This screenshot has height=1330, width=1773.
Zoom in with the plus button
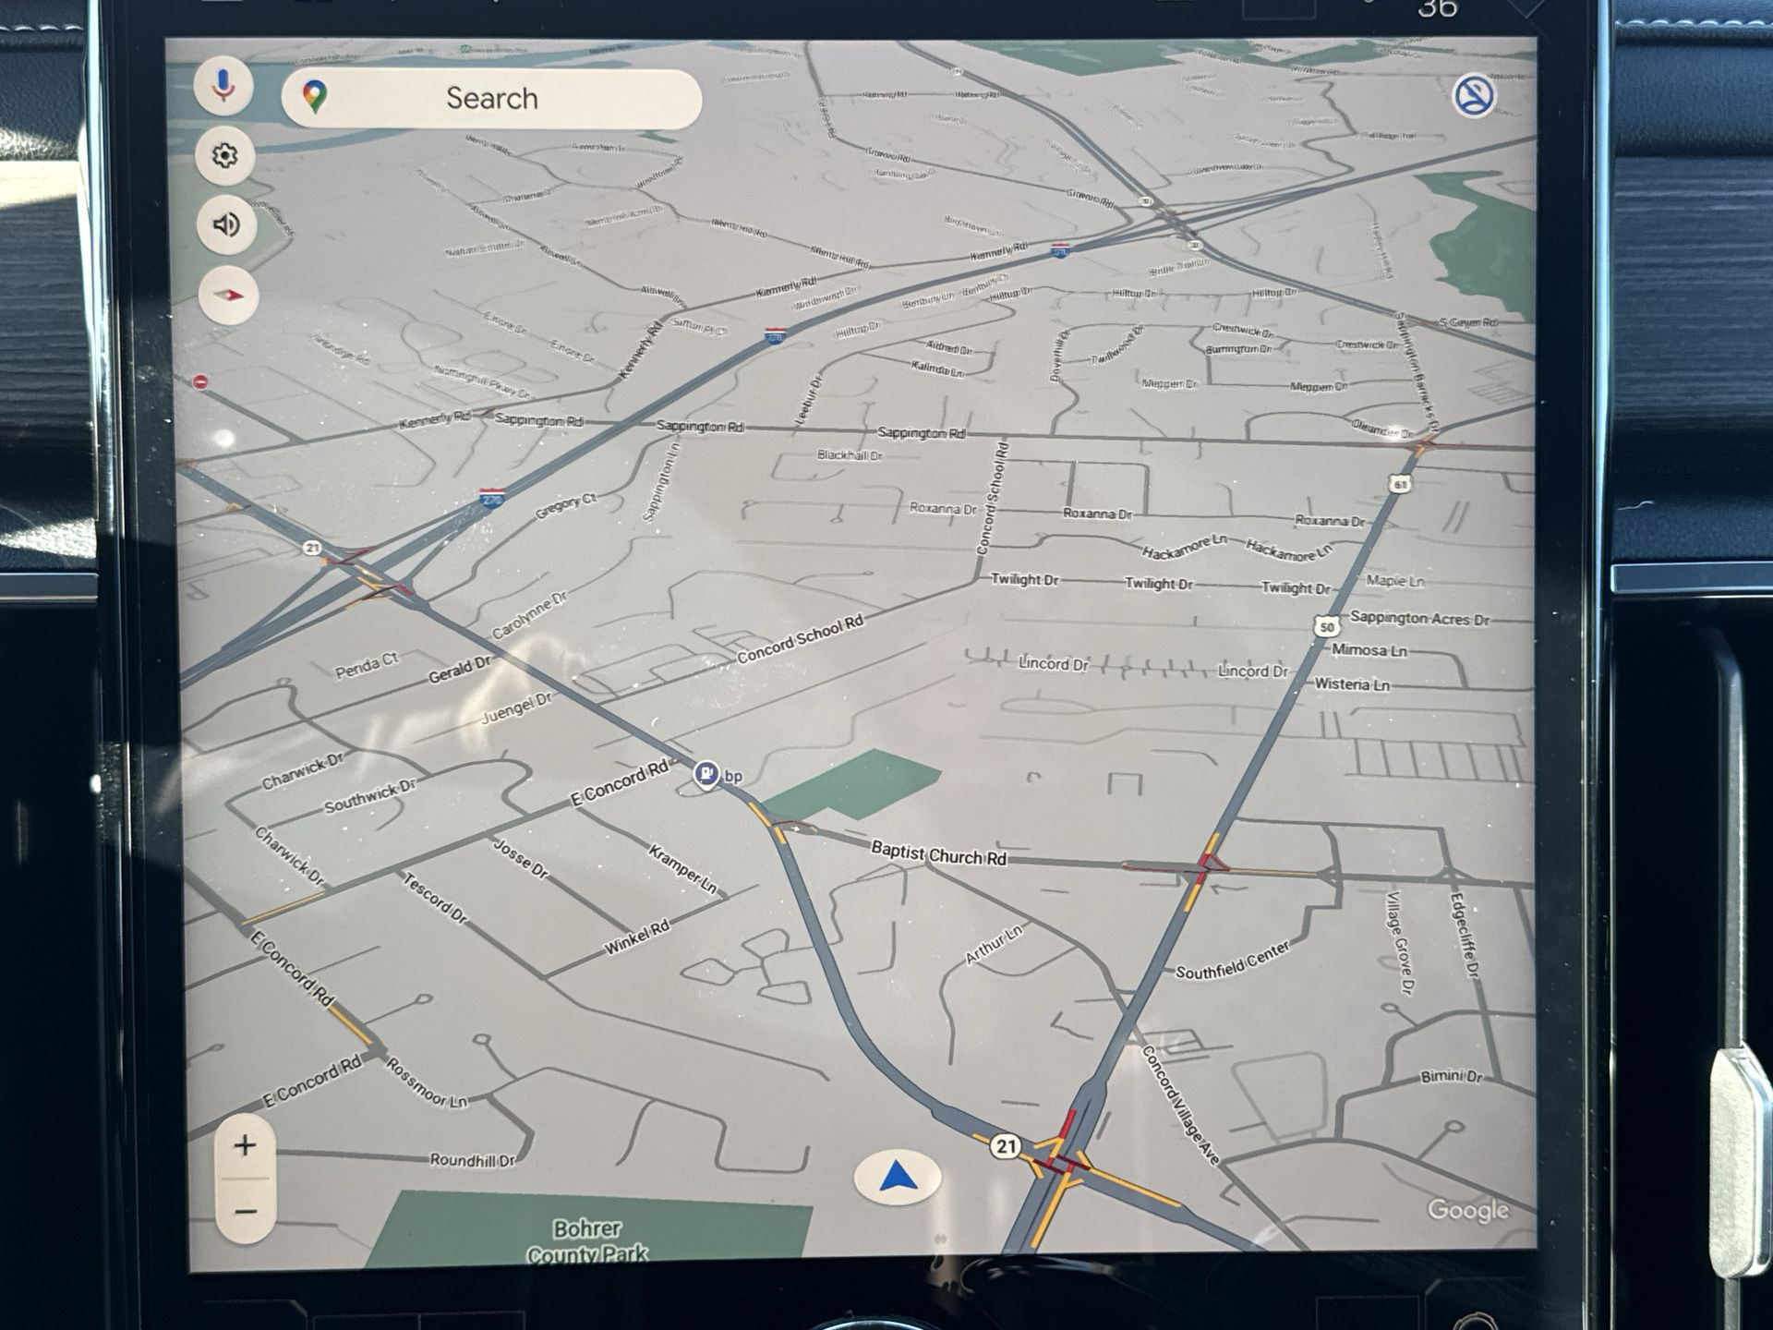pyautogui.click(x=245, y=1146)
